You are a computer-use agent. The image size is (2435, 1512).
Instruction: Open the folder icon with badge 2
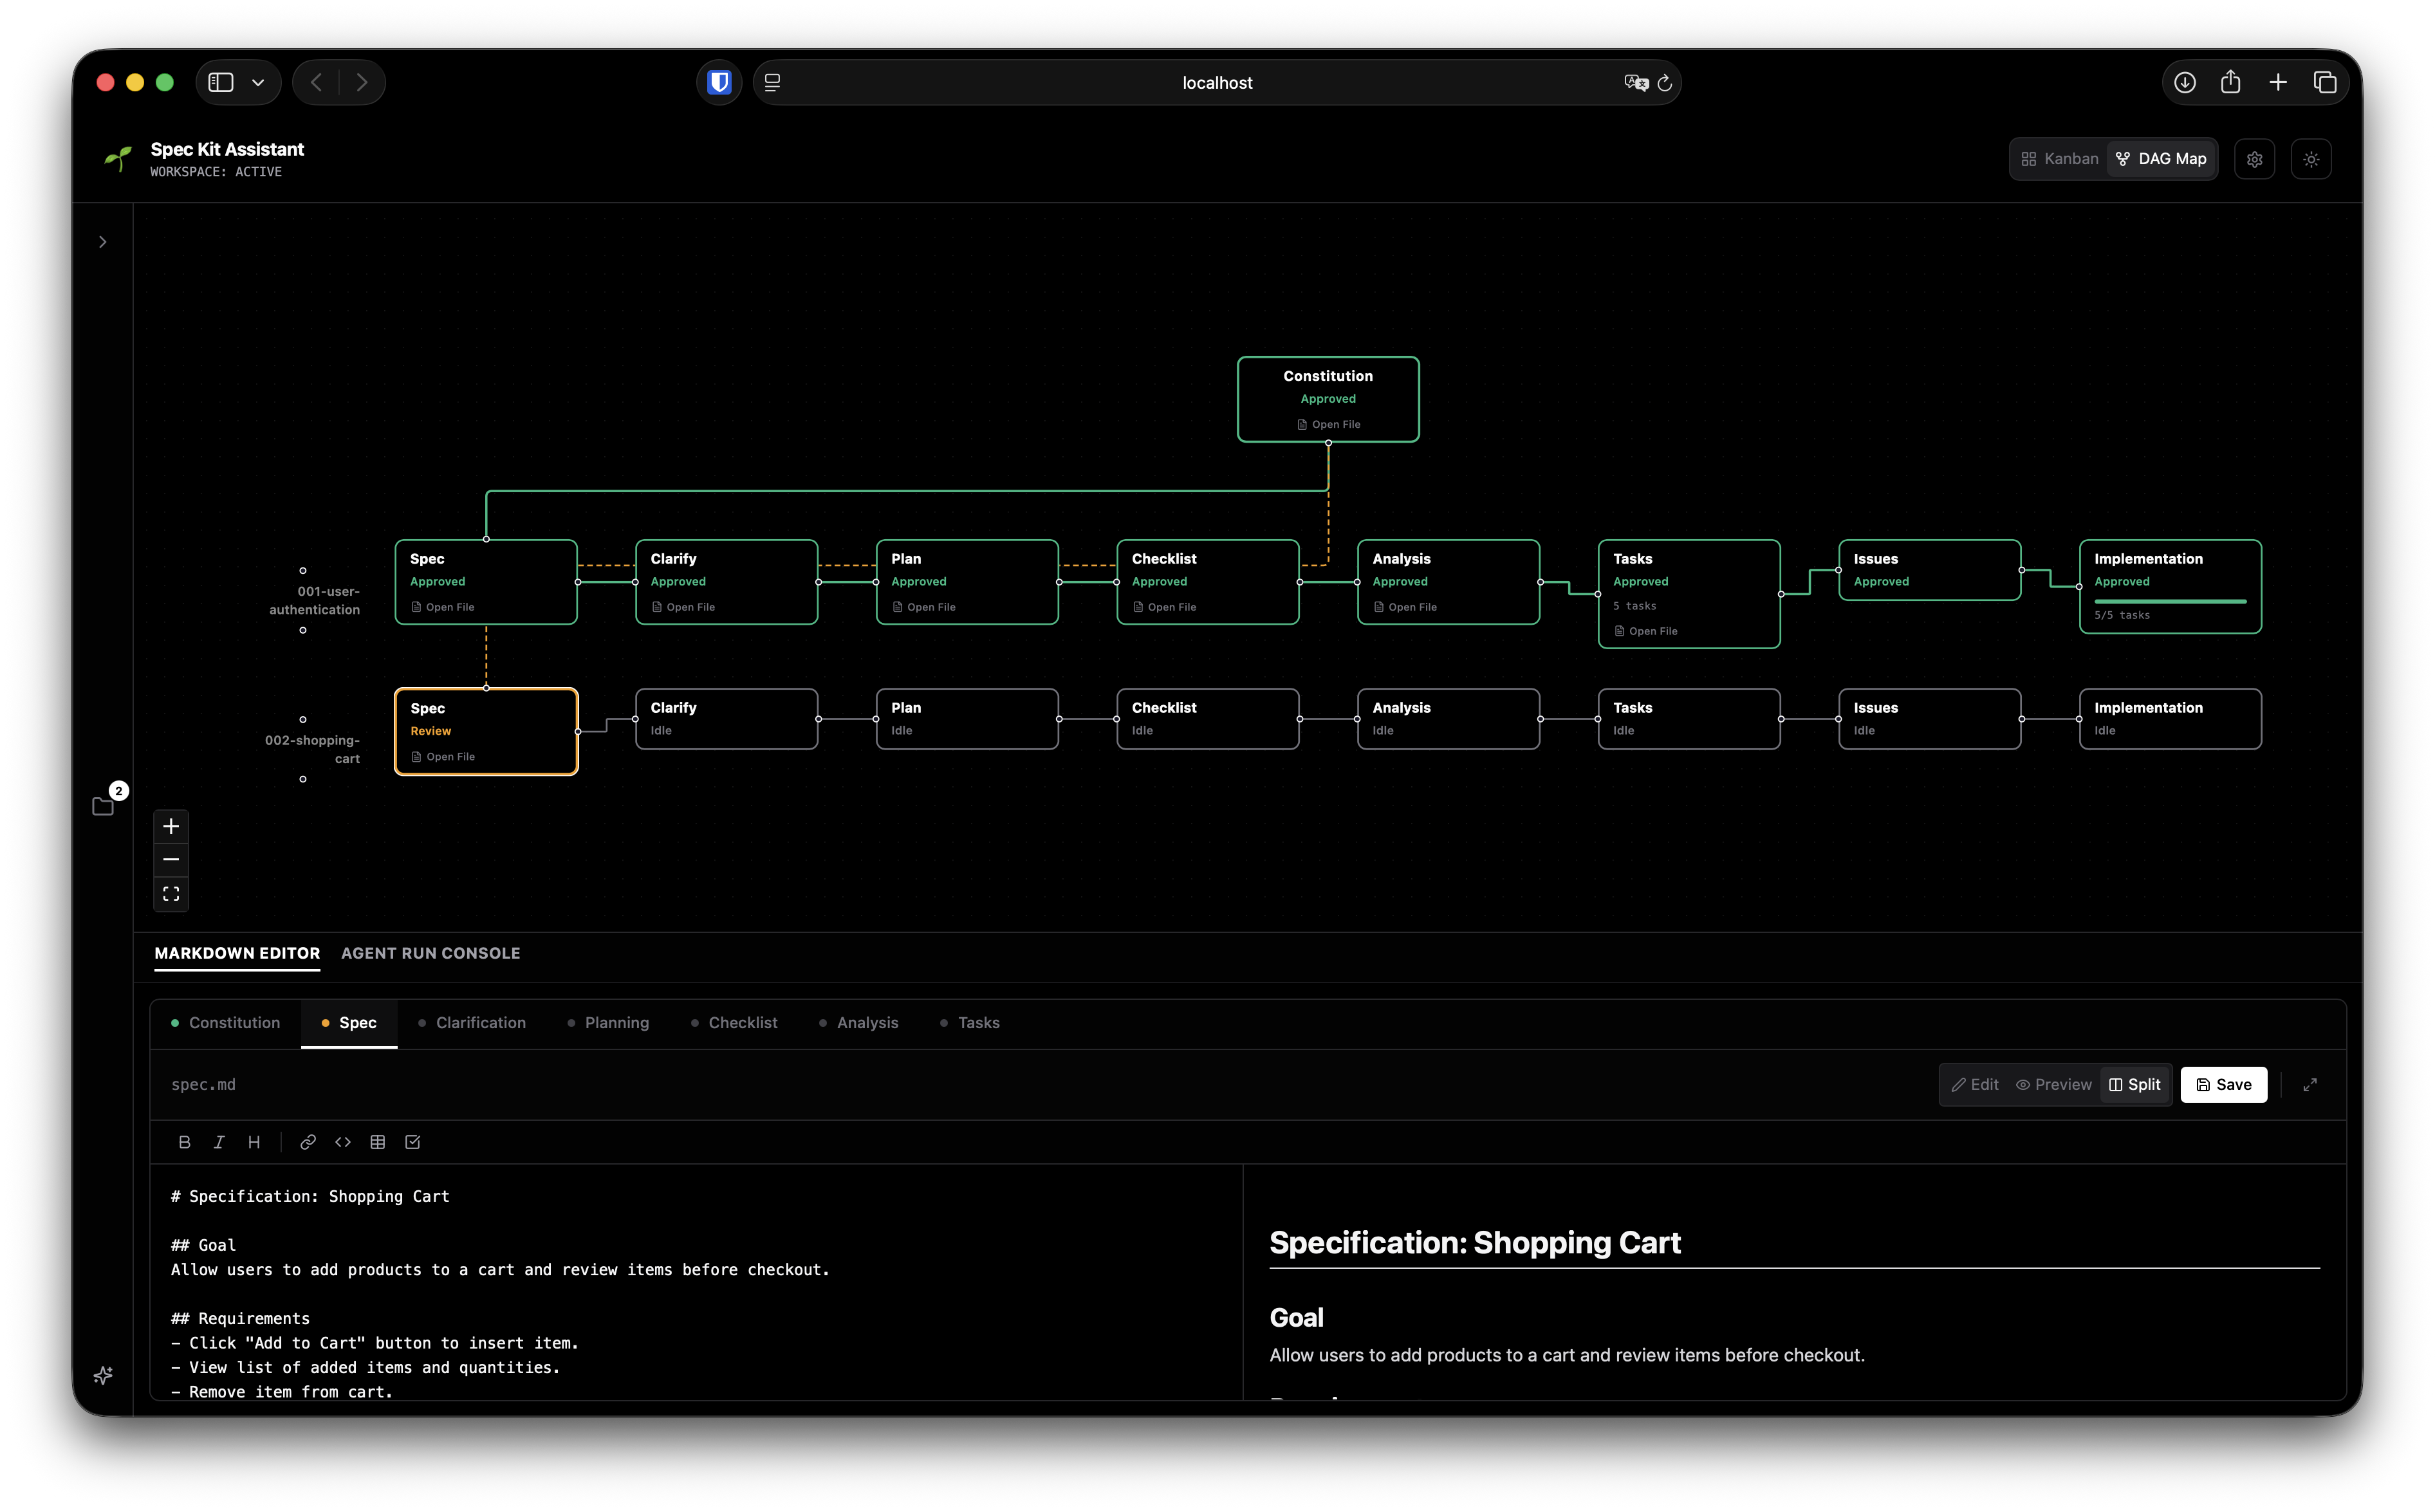(103, 806)
